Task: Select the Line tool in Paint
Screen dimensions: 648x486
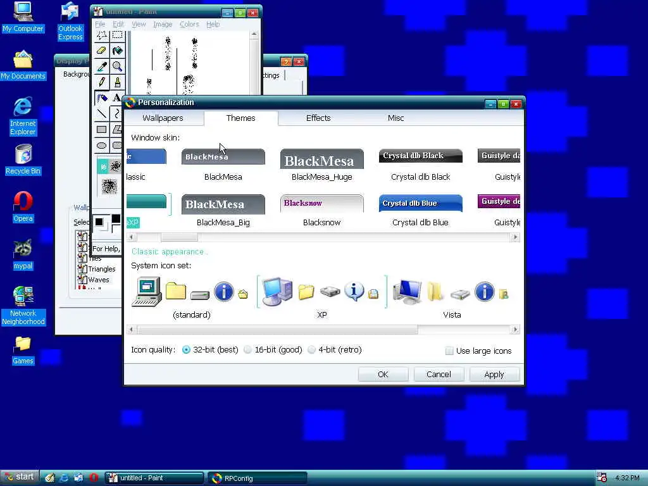Action: (x=102, y=114)
